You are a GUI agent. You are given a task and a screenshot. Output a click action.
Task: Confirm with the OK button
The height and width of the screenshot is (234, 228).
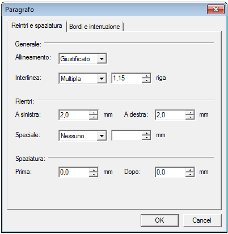(x=160, y=220)
